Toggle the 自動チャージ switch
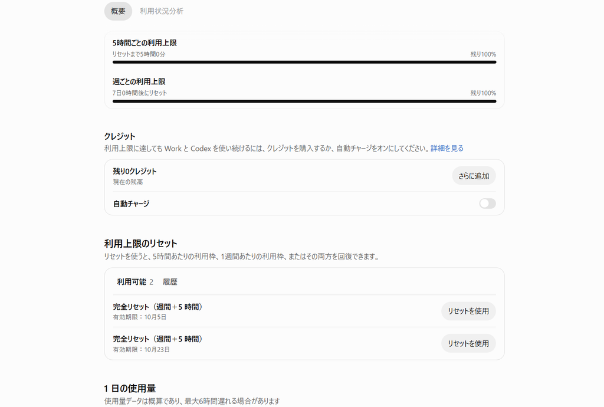The height and width of the screenshot is (407, 604). click(x=487, y=203)
